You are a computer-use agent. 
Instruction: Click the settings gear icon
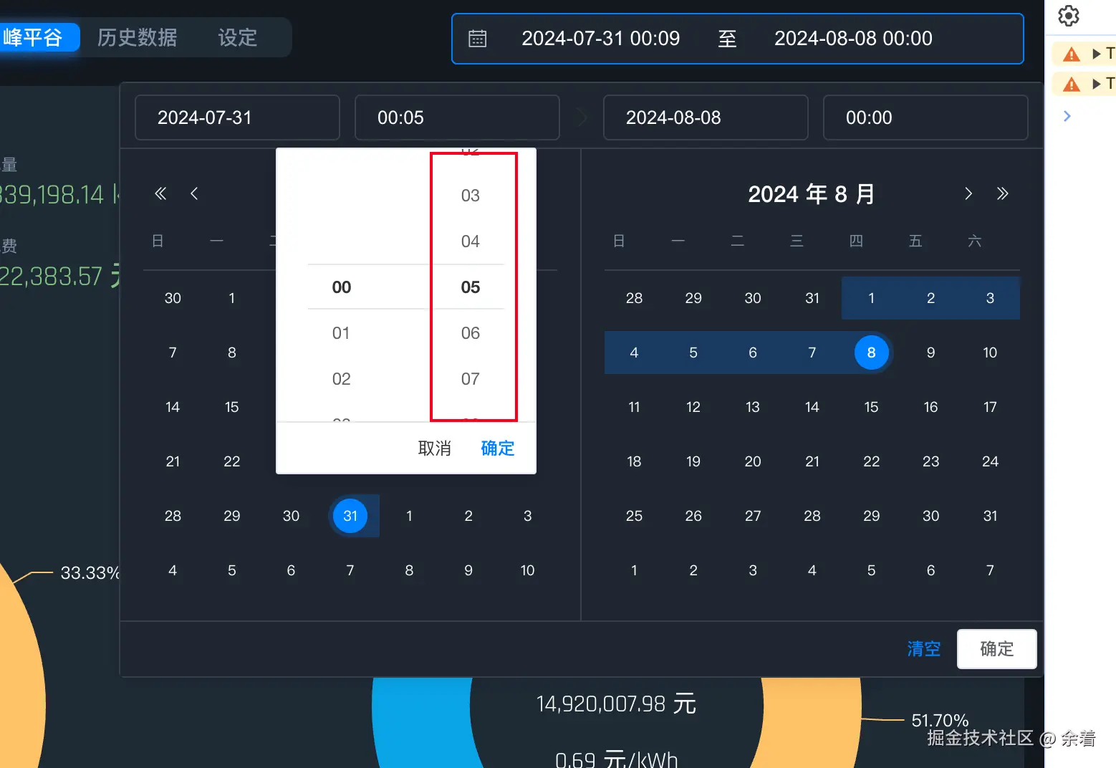1068,16
